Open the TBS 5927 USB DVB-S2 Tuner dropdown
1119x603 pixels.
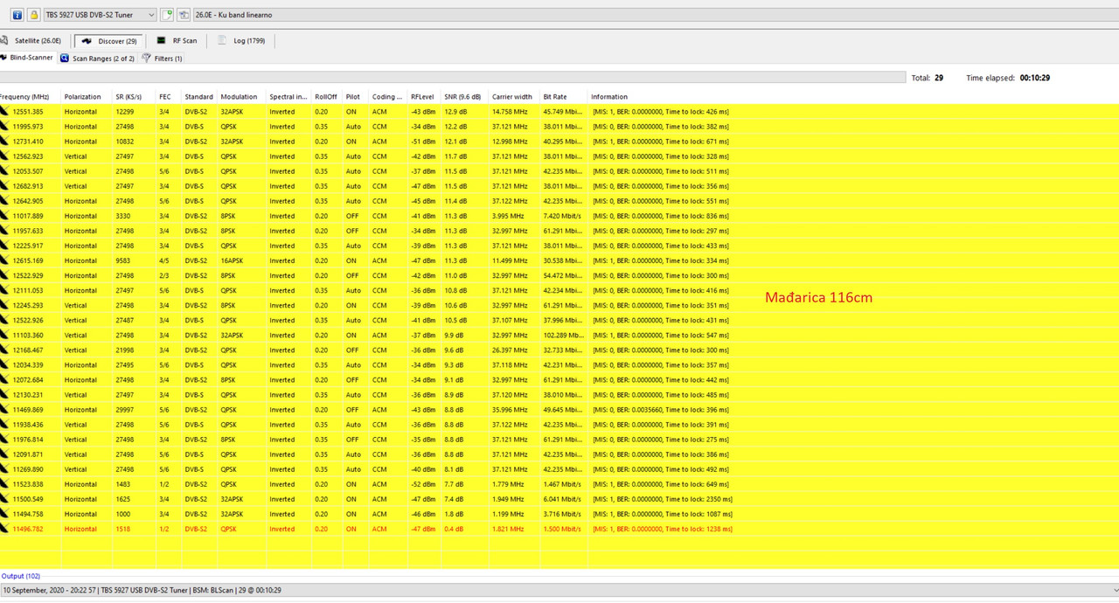(101, 15)
